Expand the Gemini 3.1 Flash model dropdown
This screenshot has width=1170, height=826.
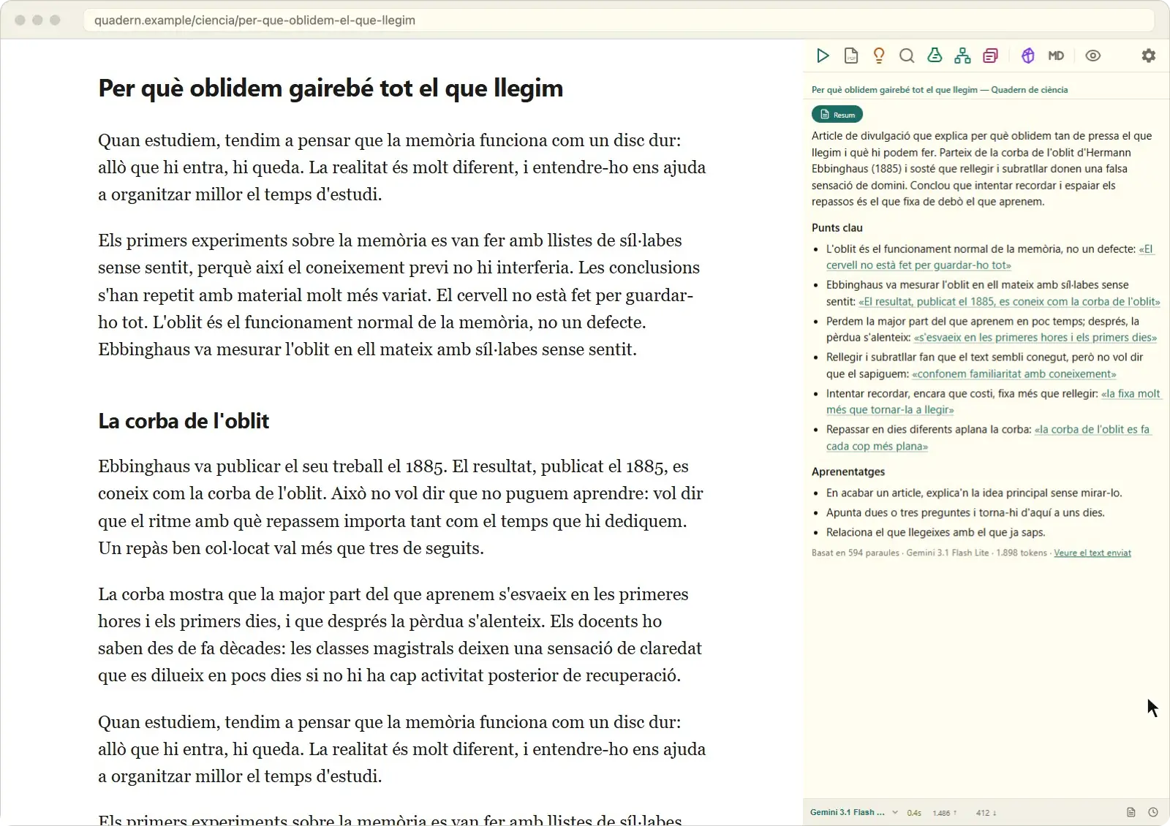click(x=854, y=812)
